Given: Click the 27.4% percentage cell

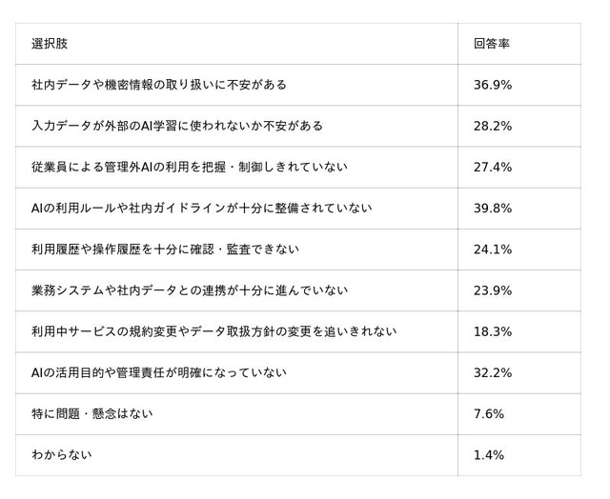Looking at the screenshot, I should tap(492, 168).
